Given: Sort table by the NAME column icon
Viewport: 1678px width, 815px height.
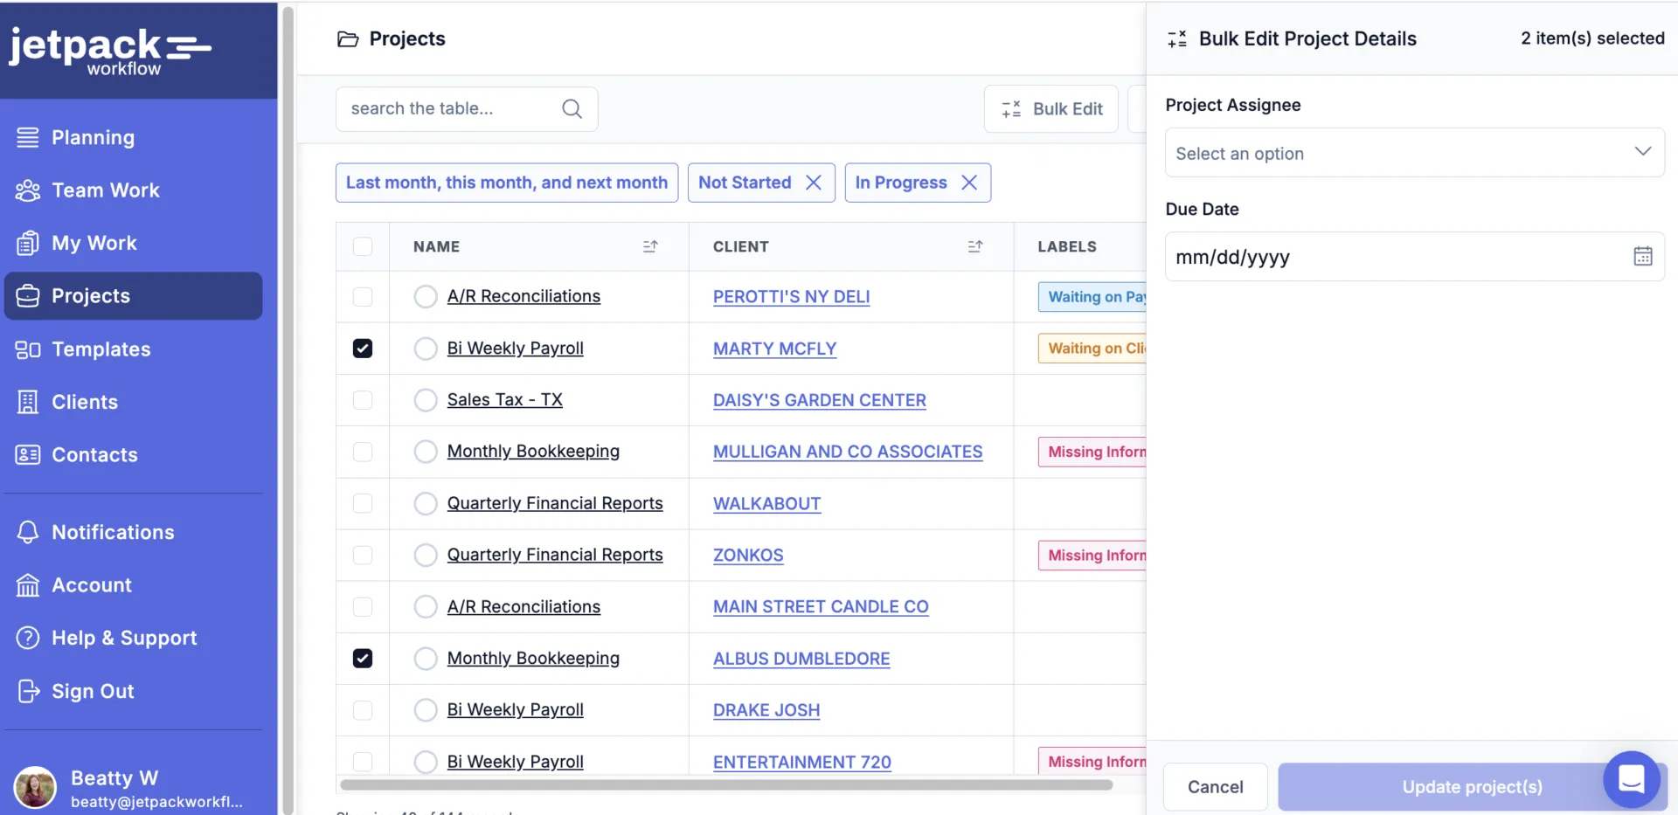Looking at the screenshot, I should tap(650, 246).
